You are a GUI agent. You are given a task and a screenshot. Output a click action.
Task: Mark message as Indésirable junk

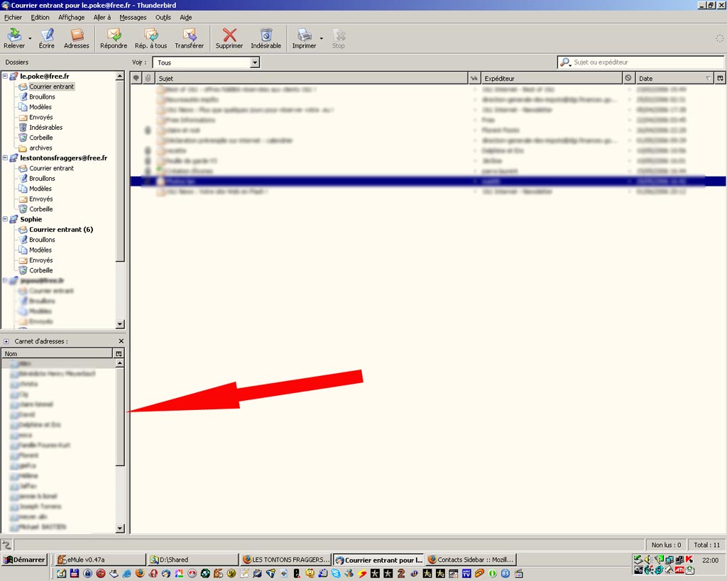pos(266,38)
